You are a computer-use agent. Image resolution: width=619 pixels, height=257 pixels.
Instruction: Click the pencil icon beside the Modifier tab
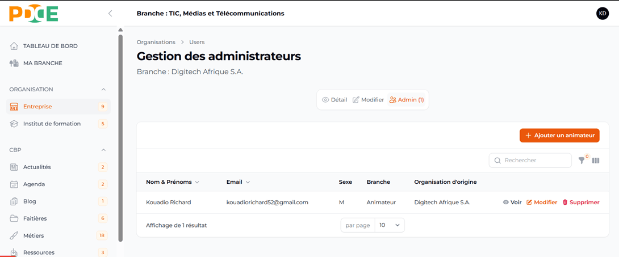(355, 100)
